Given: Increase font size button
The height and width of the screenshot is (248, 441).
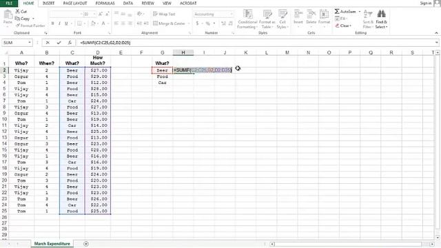Looking at the screenshot, I should [x=101, y=14].
